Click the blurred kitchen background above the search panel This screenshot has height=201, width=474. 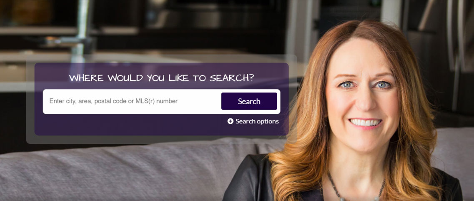point(151,30)
